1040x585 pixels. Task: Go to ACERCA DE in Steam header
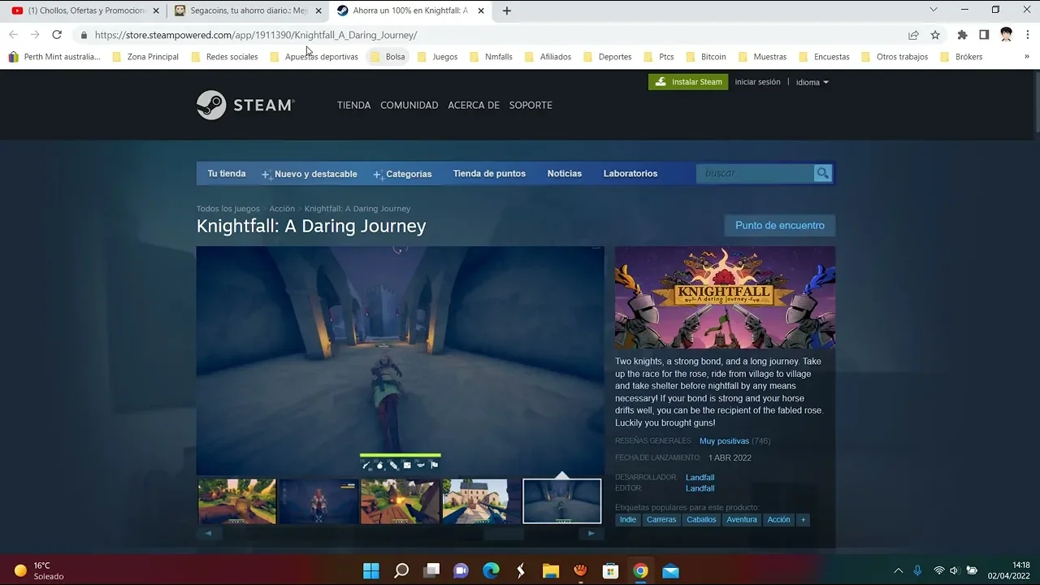tap(474, 105)
